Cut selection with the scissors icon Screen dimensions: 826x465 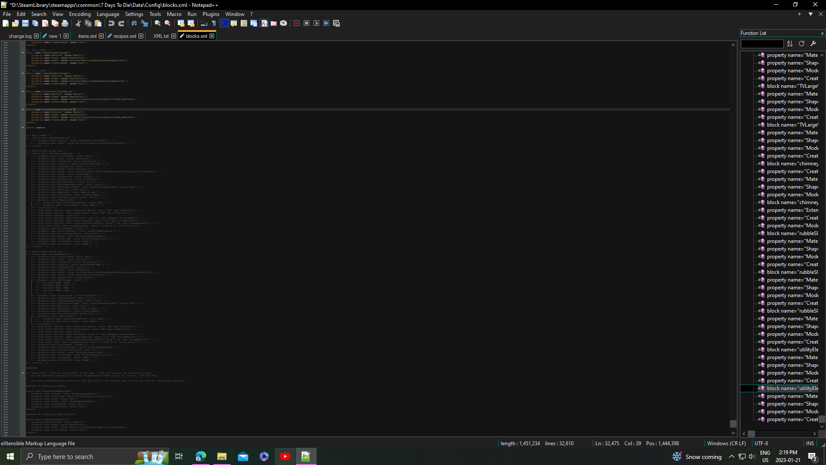pos(78,23)
